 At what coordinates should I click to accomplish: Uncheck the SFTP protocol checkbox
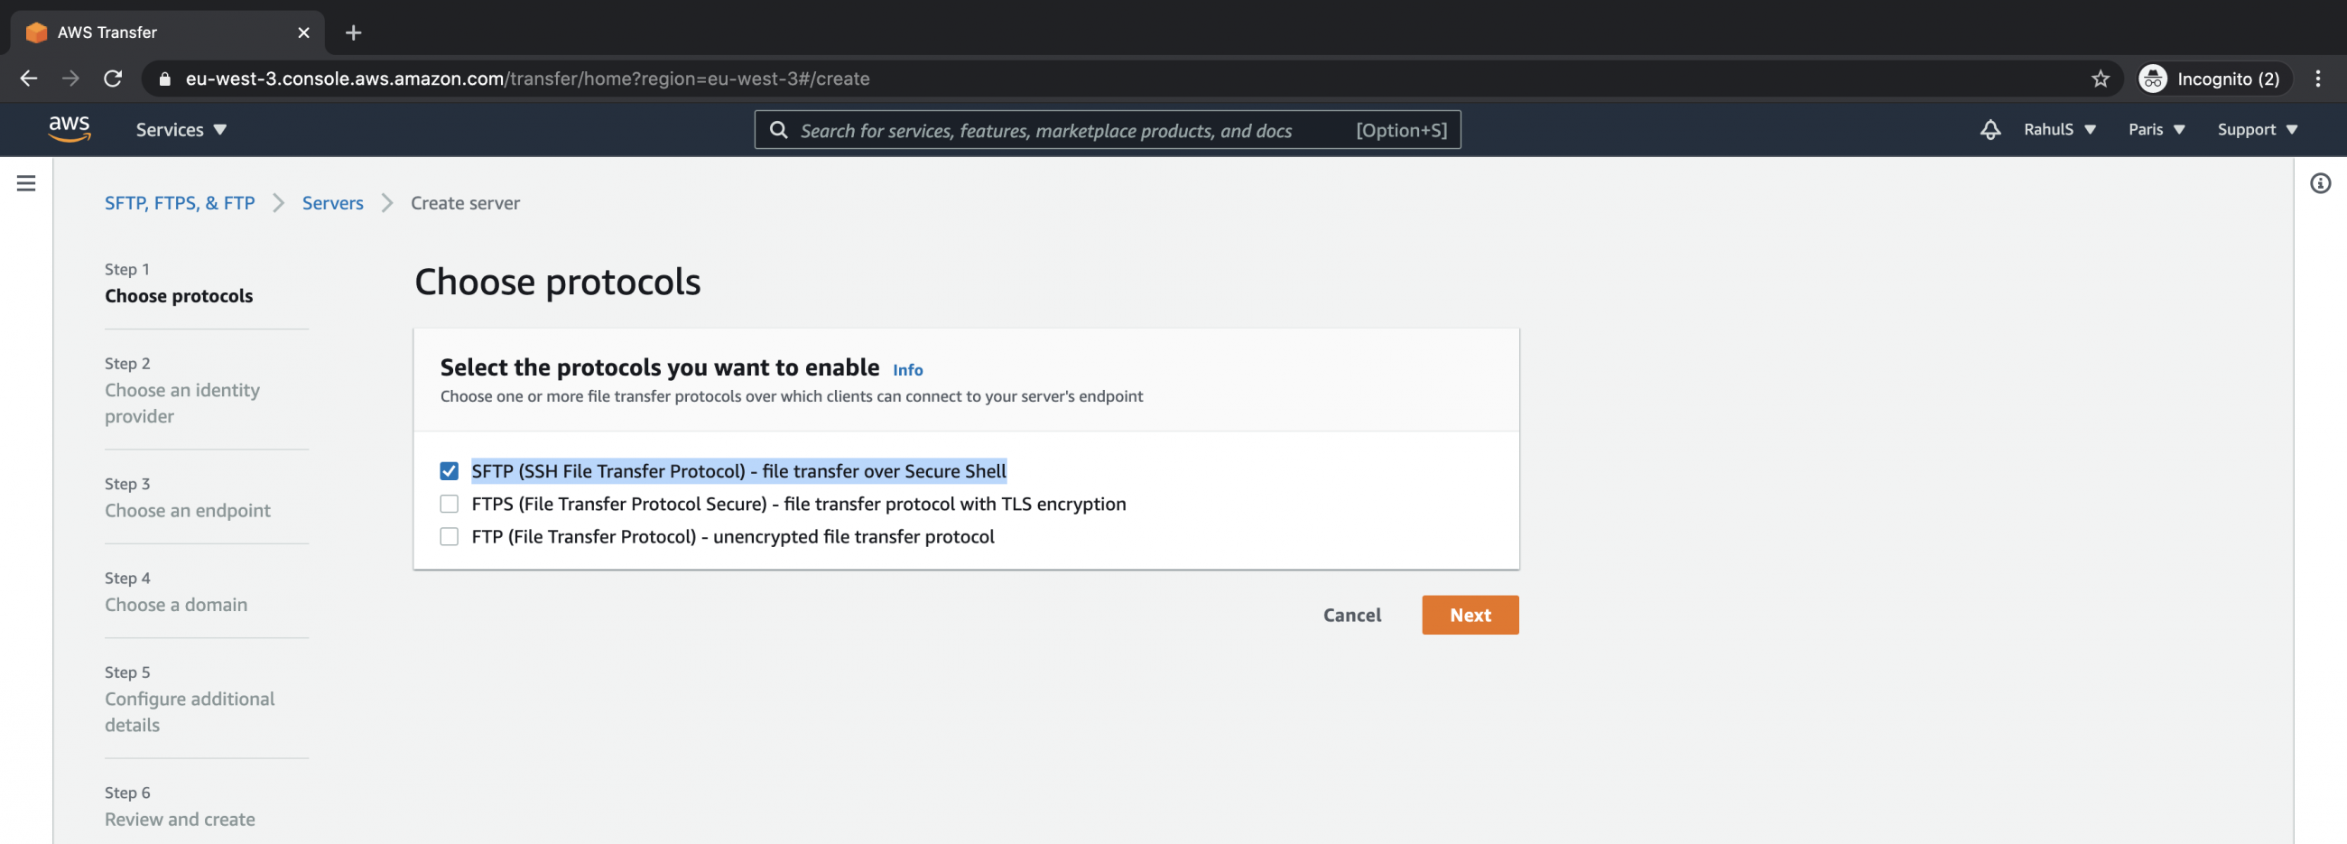pos(449,470)
